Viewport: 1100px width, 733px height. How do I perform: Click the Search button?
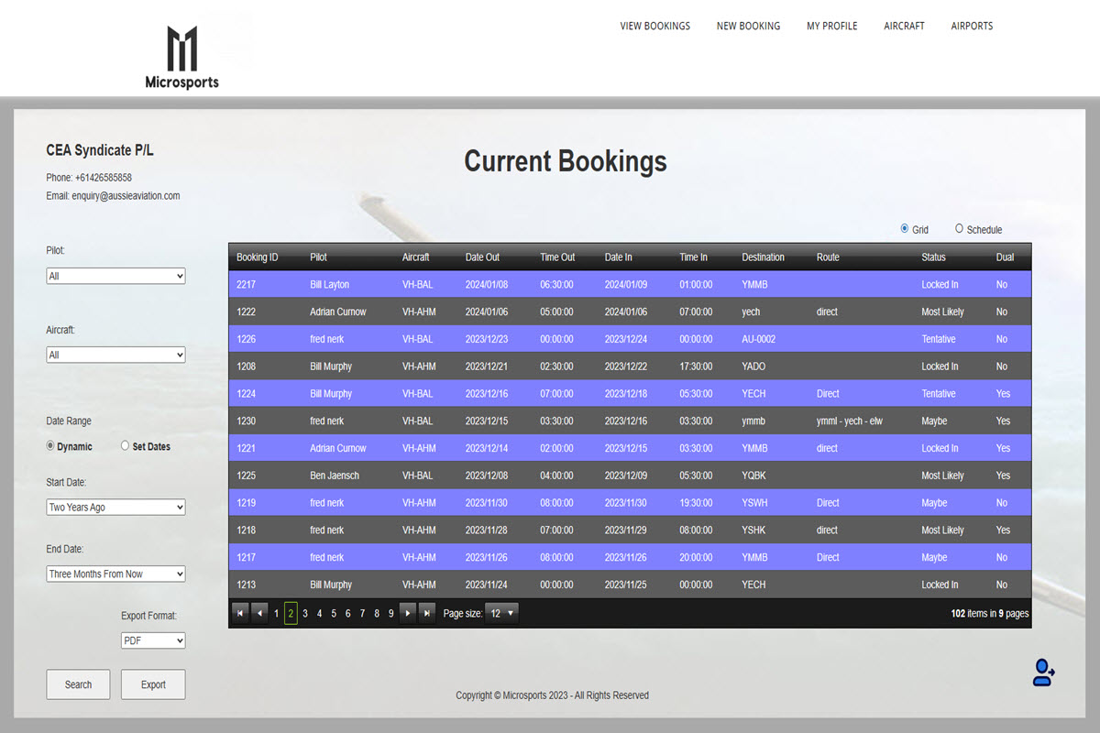click(x=78, y=684)
